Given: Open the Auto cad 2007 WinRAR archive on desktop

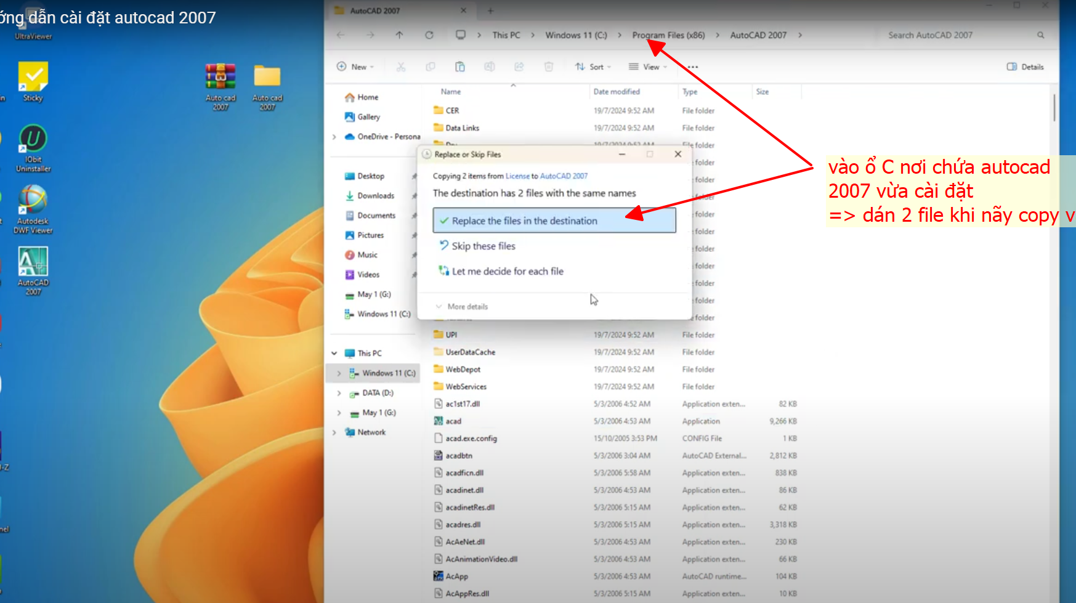Looking at the screenshot, I should tap(220, 86).
